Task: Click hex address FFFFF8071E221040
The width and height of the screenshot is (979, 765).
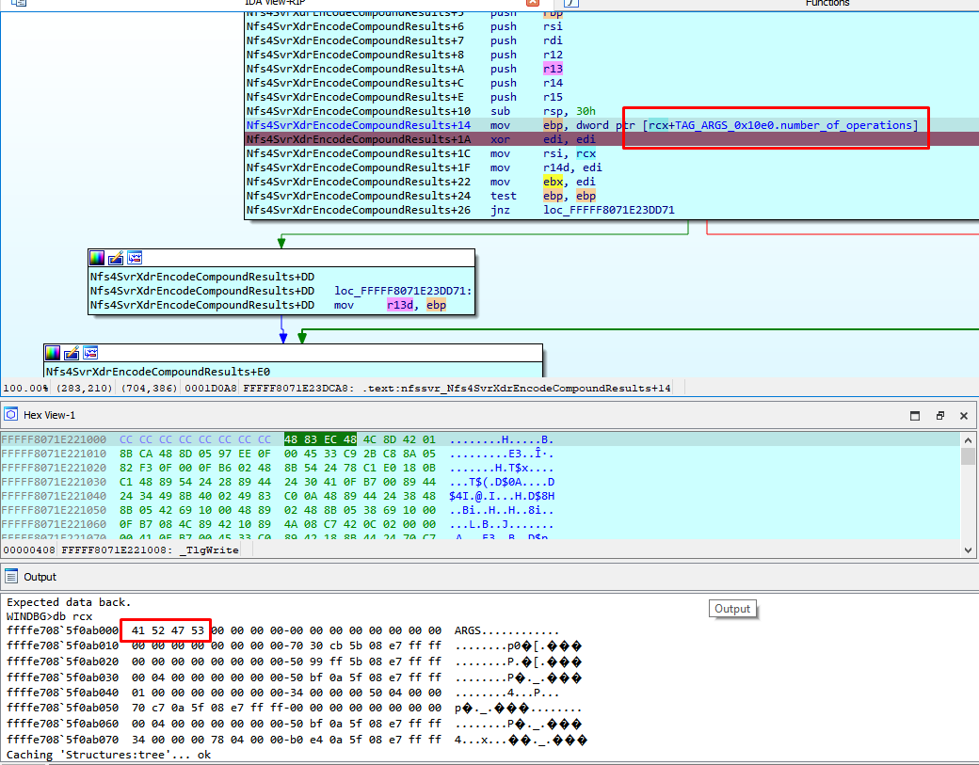Action: [x=54, y=496]
